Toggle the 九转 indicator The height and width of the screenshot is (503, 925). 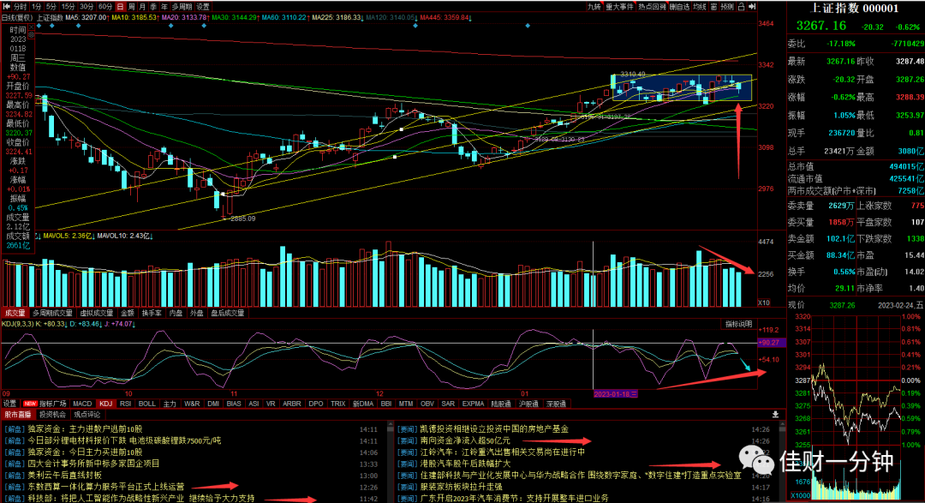[x=594, y=7]
